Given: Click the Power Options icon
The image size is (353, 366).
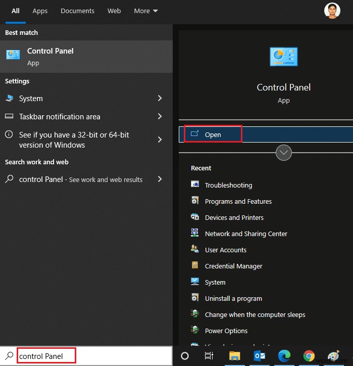Looking at the screenshot, I should pyautogui.click(x=195, y=330).
